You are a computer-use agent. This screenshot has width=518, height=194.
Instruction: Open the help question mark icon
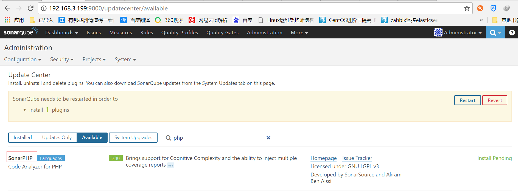[512, 33]
